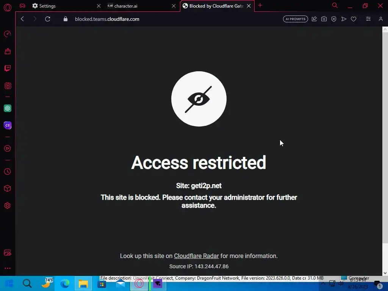Open GX Control speedometer icon
This screenshot has width=388, height=291.
pos(8,34)
